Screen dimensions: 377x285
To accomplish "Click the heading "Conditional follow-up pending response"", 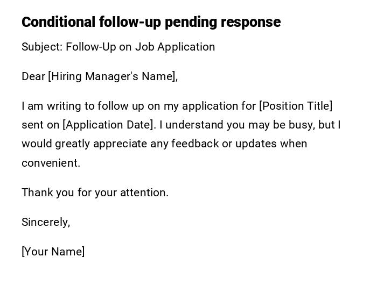I will click(x=151, y=22).
